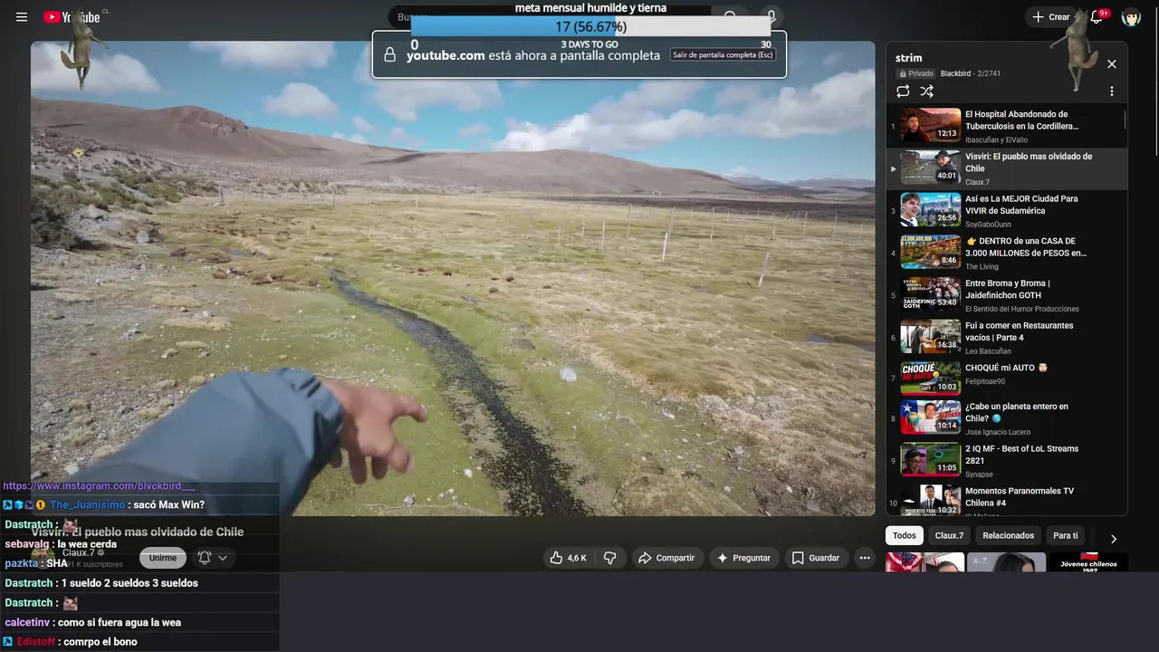
Task: Open the YouTube hamburger guide menu
Action: click(x=22, y=17)
